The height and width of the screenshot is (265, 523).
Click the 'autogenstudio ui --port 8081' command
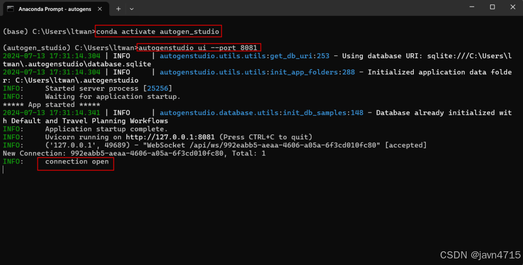click(x=198, y=48)
